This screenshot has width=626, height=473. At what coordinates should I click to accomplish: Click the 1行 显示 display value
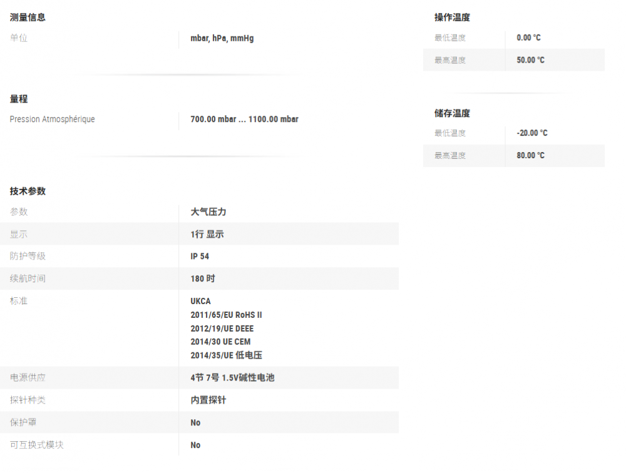coord(207,235)
